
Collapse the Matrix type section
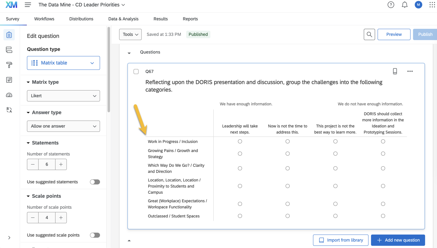[x=28, y=82]
